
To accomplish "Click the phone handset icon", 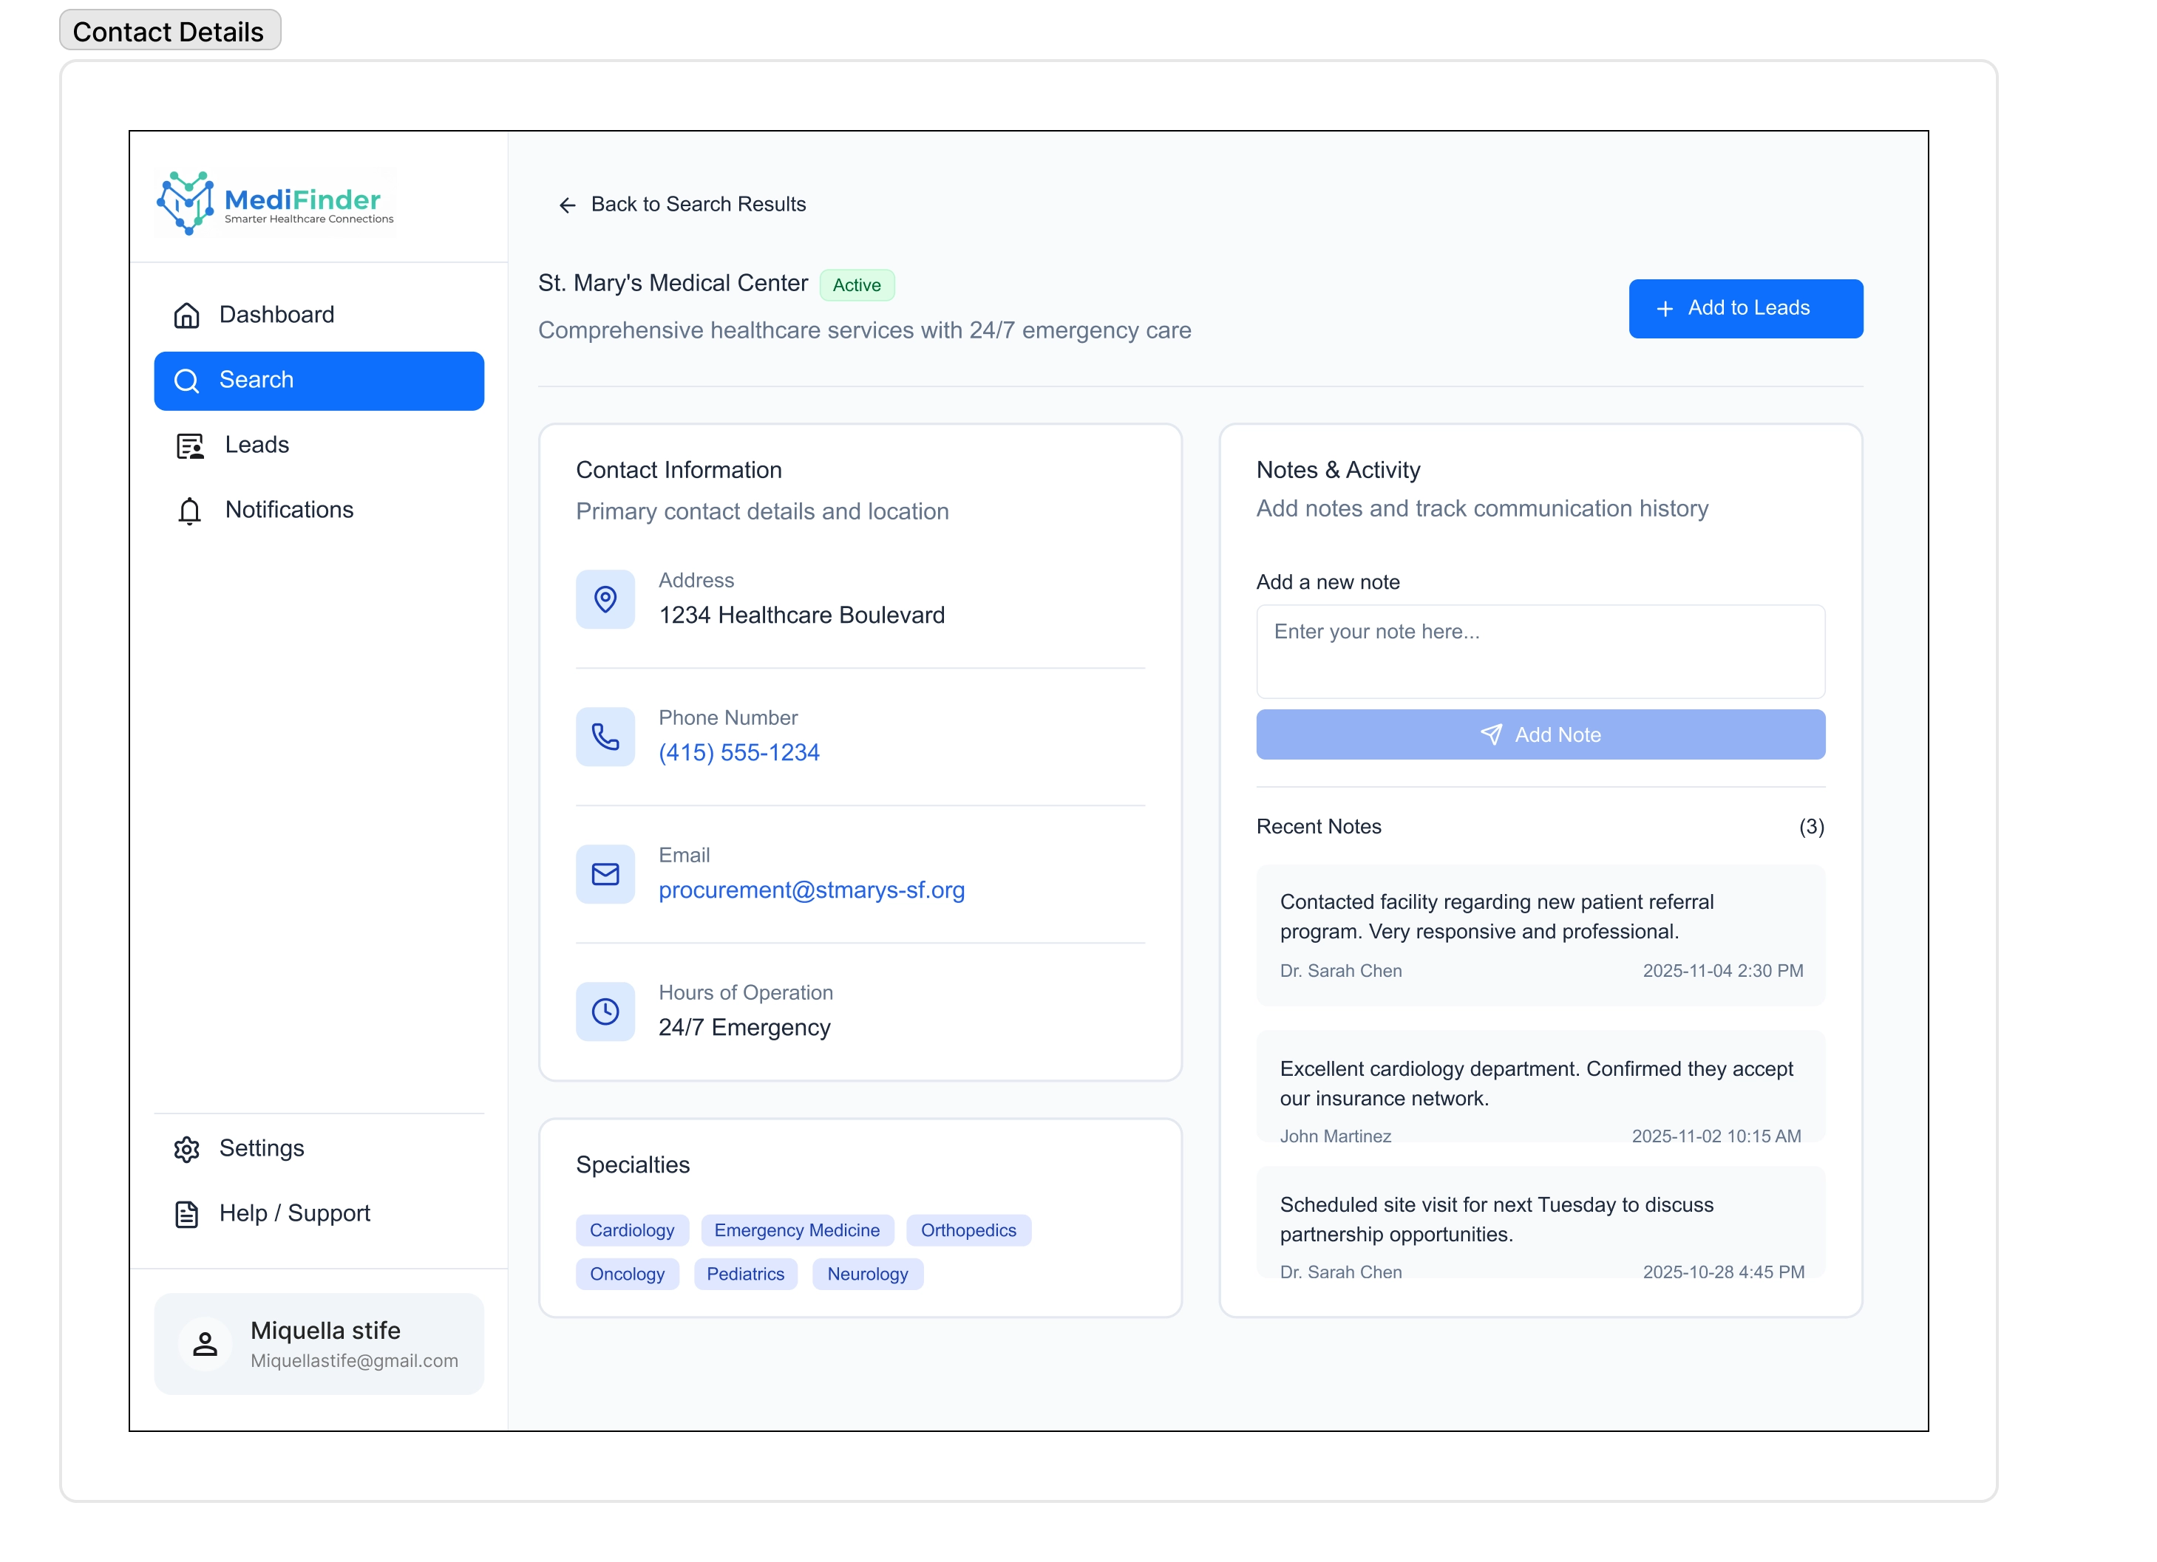I will click(x=605, y=737).
